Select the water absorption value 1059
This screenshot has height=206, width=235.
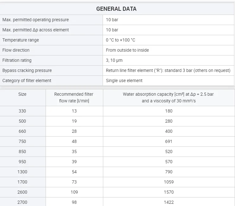[x=169, y=182]
